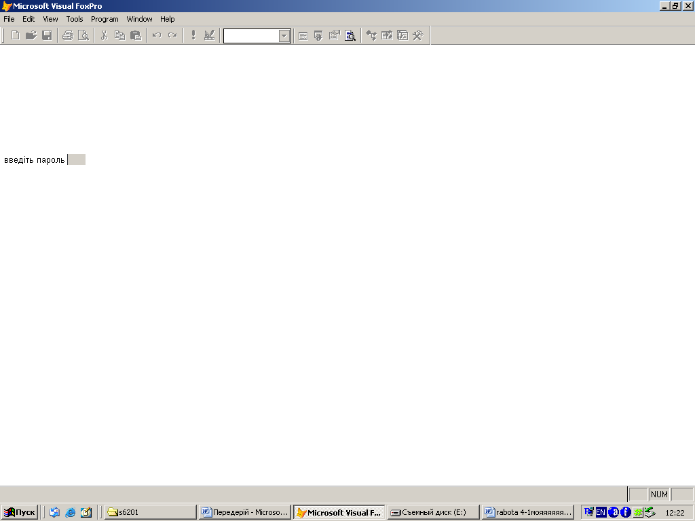Click the EN language indicator in tray
The width and height of the screenshot is (695, 521).
pos(601,513)
